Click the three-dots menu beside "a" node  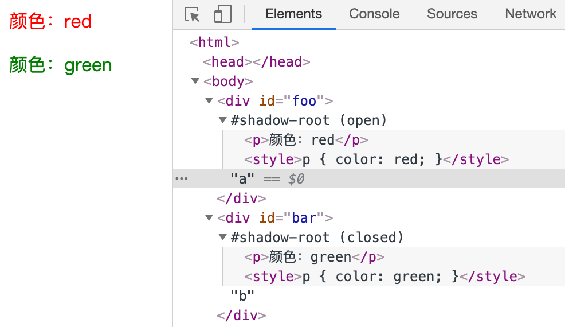pyautogui.click(x=181, y=179)
